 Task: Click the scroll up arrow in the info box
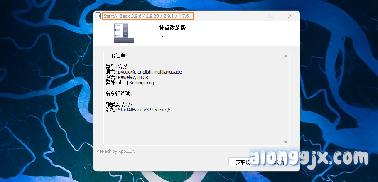[x=286, y=56]
